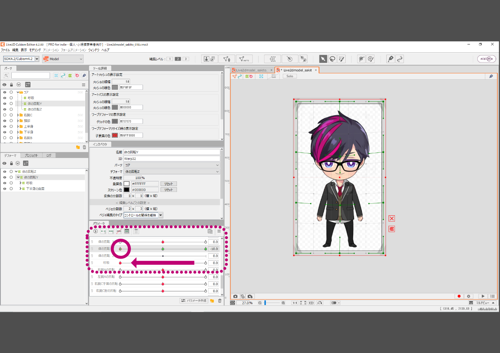Switch to the プロジェクト tab
Screen dimensions: 500x353
click(32, 155)
